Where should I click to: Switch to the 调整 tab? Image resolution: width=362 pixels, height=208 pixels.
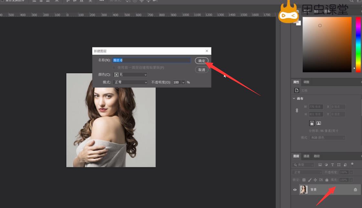[x=306, y=82]
